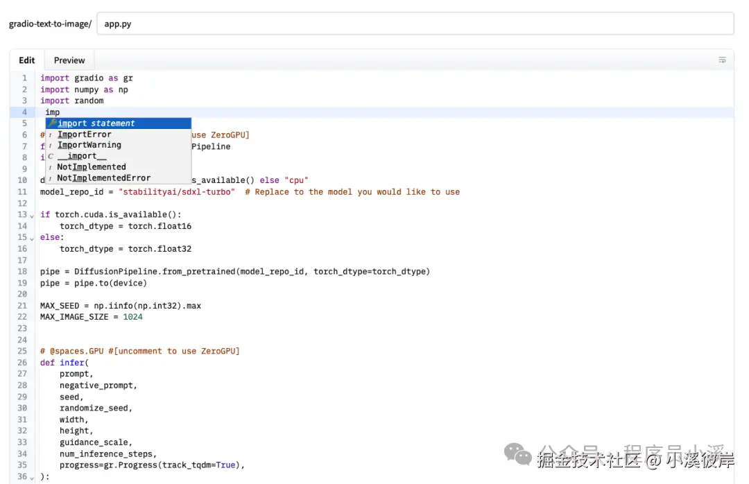
Task: Click the 'negative_prompt,' parameter line
Action: 98,385
